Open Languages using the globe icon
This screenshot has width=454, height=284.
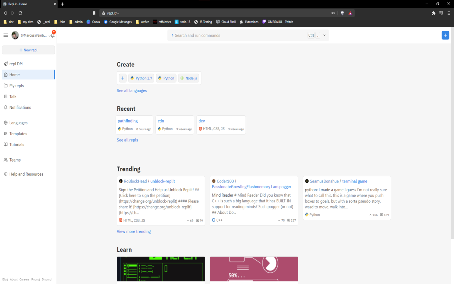(18, 122)
